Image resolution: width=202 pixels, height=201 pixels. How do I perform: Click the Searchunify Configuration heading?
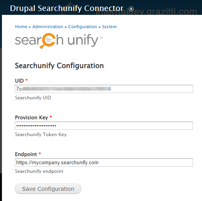60,66
